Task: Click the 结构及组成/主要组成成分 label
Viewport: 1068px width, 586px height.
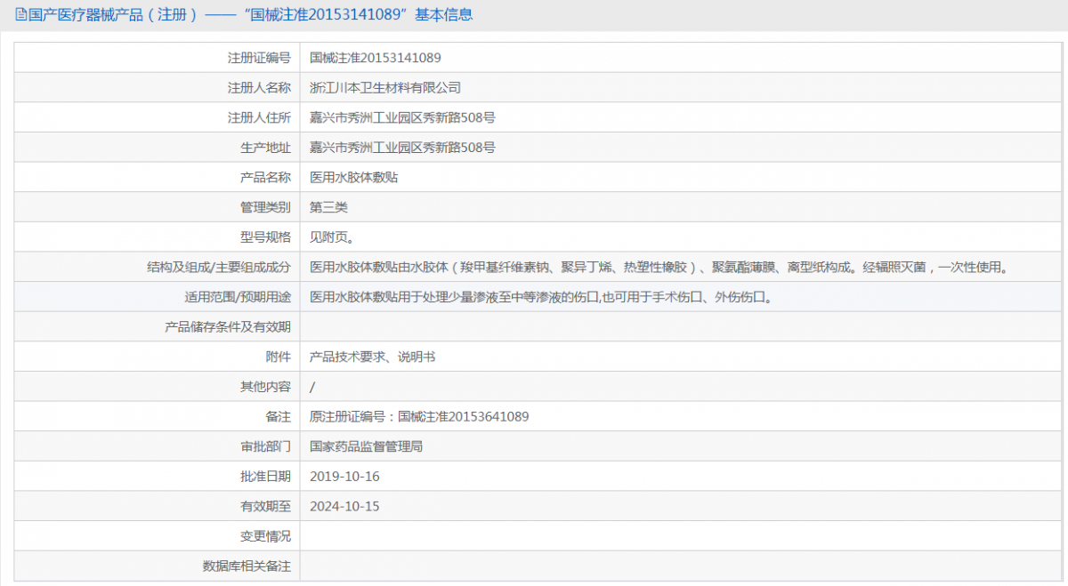Action: click(x=219, y=267)
